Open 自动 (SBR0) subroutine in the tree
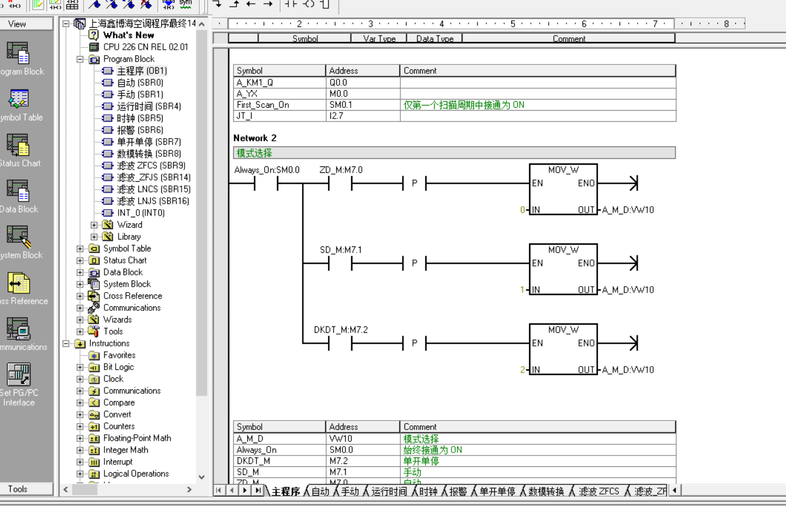This screenshot has height=513, width=786. pos(139,82)
